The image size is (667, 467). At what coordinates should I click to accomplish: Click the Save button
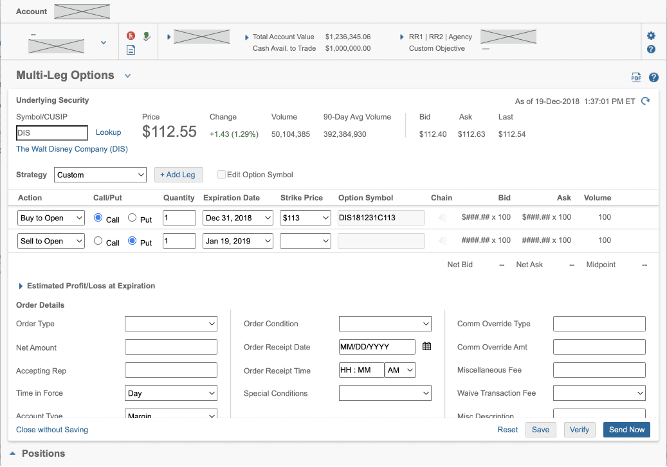pos(541,430)
